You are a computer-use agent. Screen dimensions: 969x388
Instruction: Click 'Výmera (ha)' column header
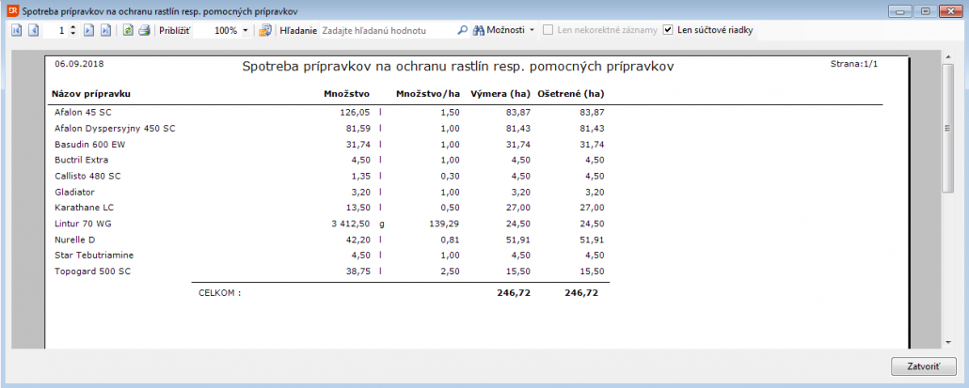click(x=500, y=94)
